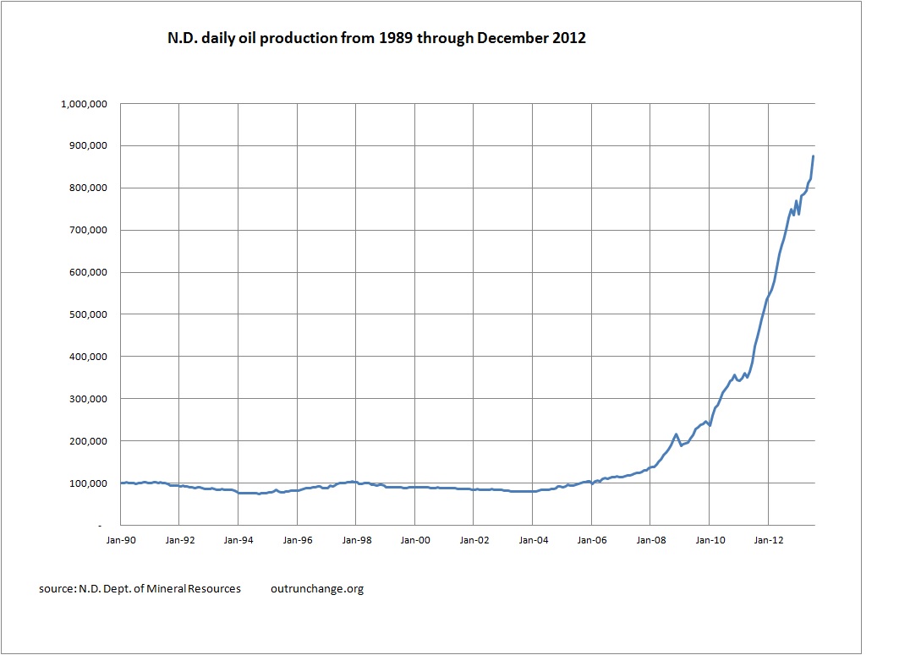Select the Jan-08 x-axis label
The width and height of the screenshot is (921, 655).
point(650,538)
